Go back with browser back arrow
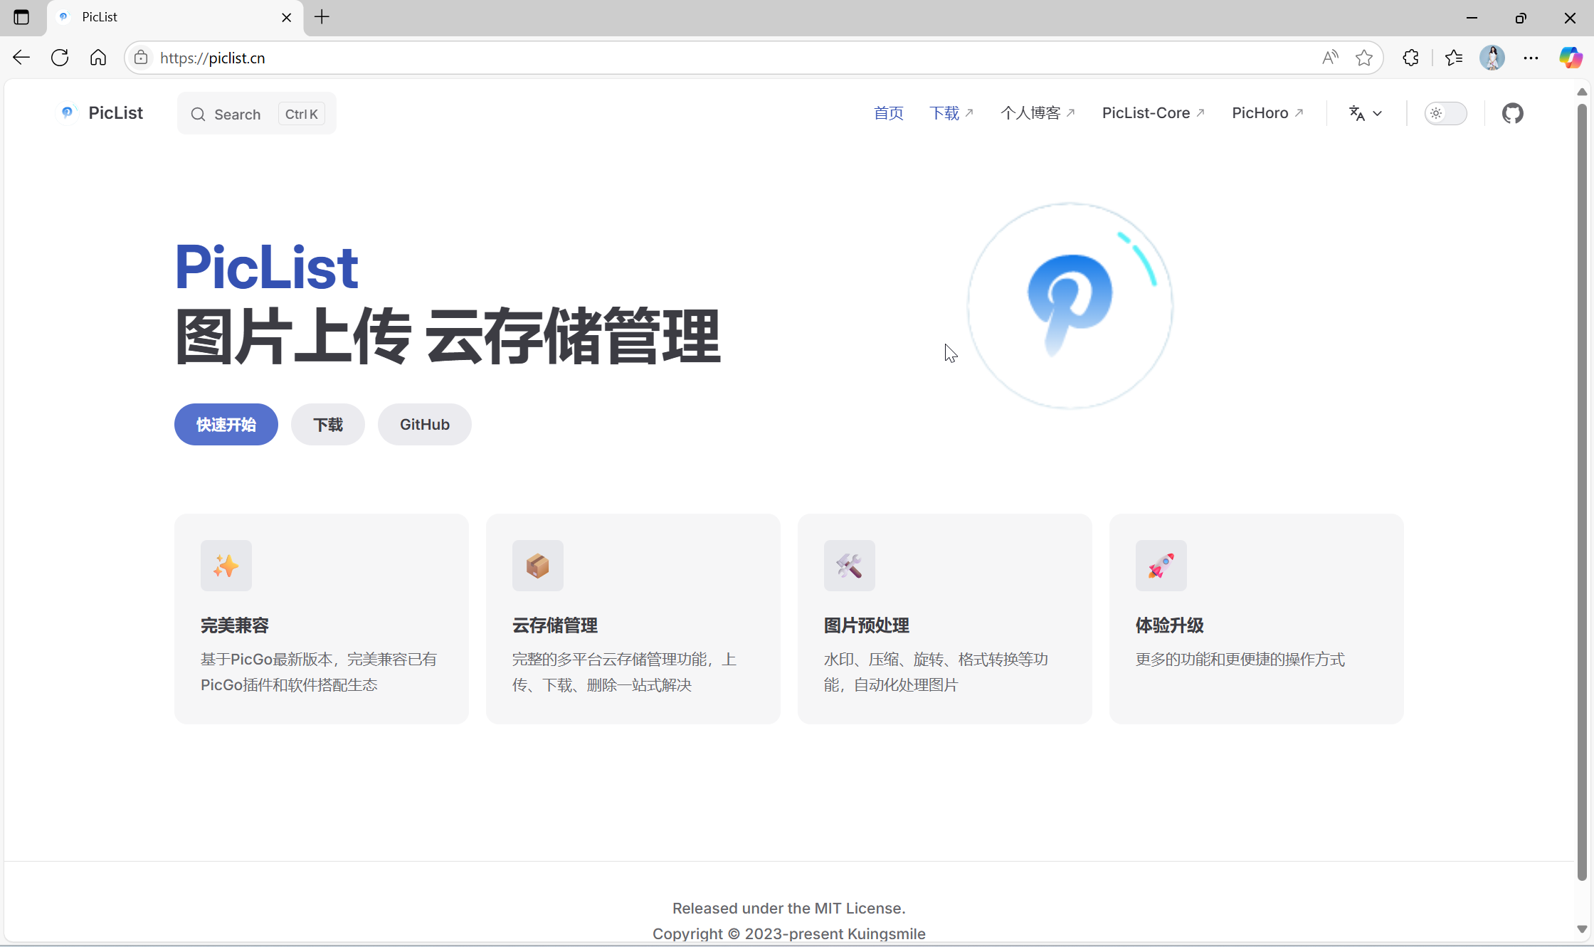This screenshot has height=947, width=1594. 21,58
